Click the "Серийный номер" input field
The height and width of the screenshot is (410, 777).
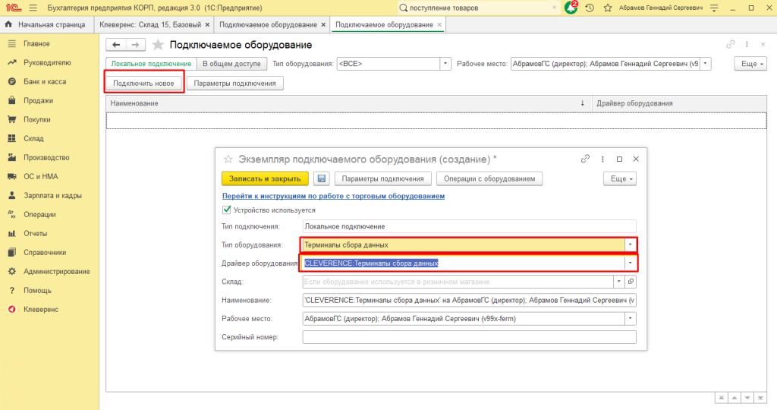(x=468, y=337)
